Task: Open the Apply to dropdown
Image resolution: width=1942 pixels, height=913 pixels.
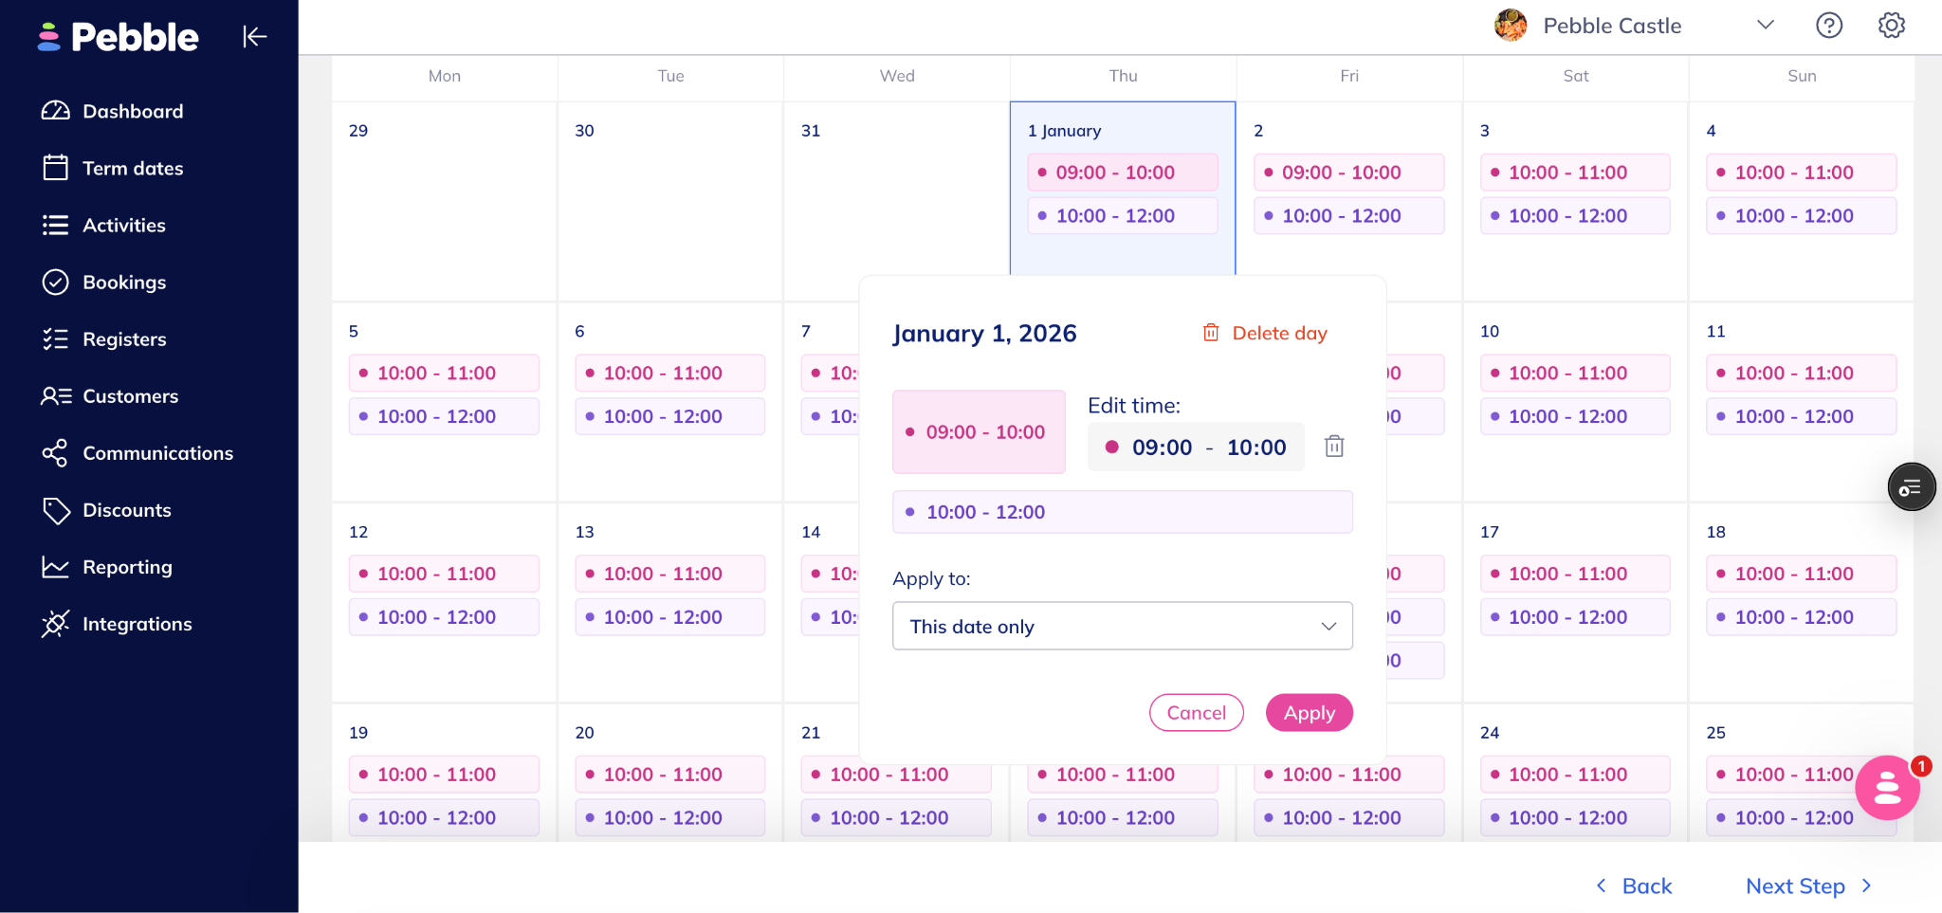Action: pyautogui.click(x=1122, y=626)
